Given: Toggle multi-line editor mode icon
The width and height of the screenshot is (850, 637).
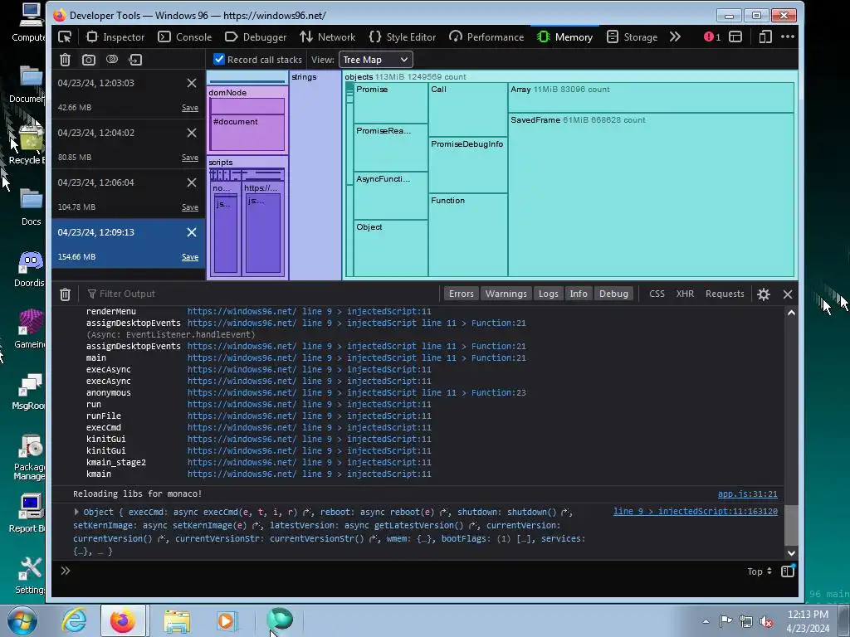Looking at the screenshot, I should 788,571.
